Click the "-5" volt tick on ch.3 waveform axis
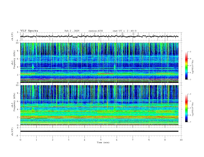204x157 pixels. coord(18,136)
